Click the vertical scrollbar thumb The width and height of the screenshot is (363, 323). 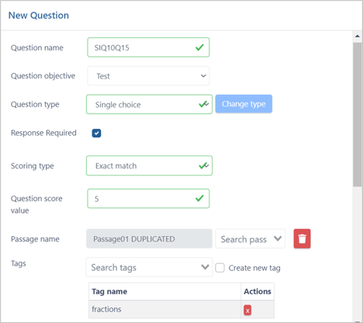[358, 114]
